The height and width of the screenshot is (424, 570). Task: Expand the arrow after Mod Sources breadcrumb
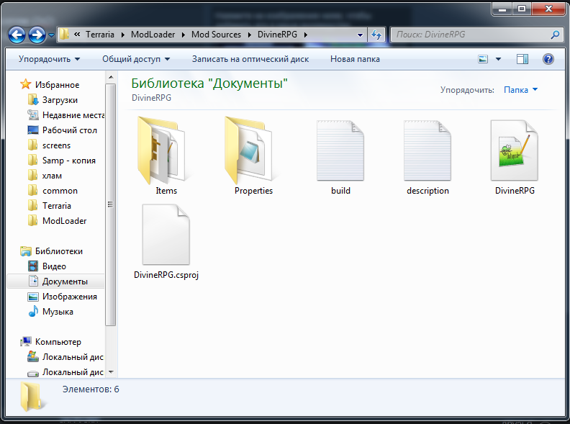pos(249,35)
